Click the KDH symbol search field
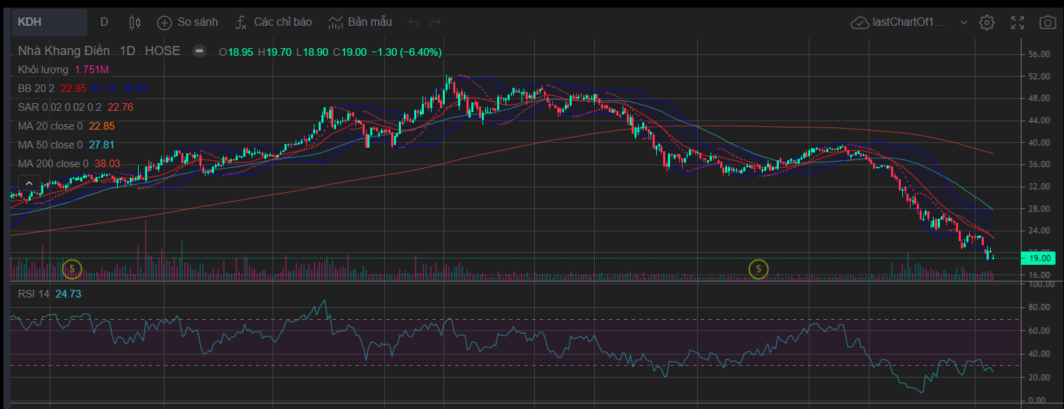The height and width of the screenshot is (409, 1064). [49, 22]
